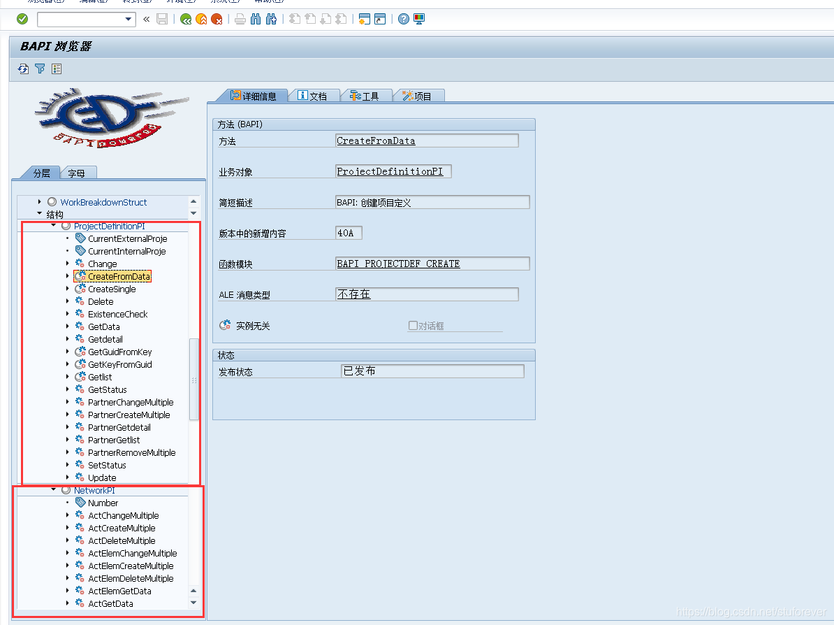Expand the CreateSingle method node

click(67, 289)
